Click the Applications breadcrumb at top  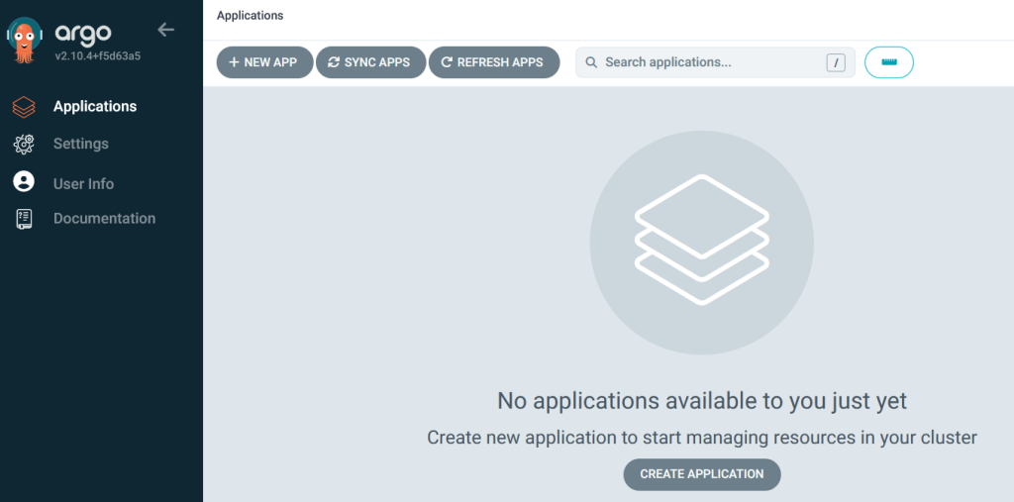[x=250, y=16]
